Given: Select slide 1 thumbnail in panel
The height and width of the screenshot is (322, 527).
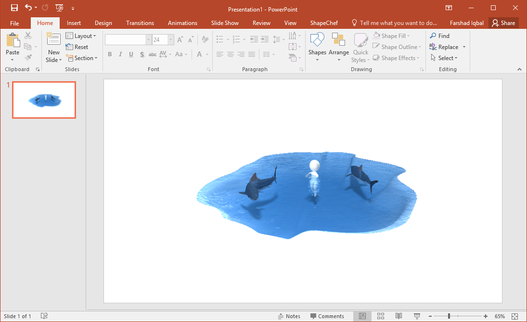Looking at the screenshot, I should tap(44, 100).
